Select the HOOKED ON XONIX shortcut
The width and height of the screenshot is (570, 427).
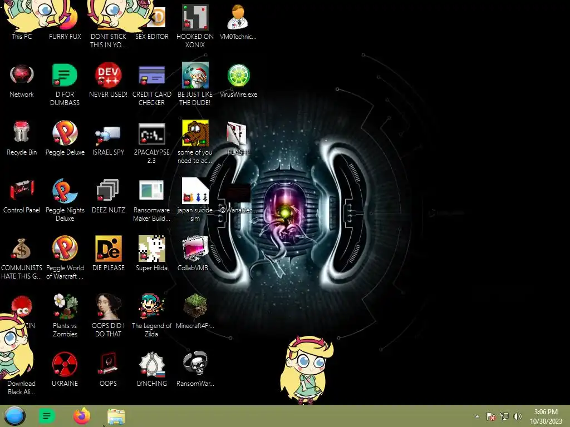195,26
